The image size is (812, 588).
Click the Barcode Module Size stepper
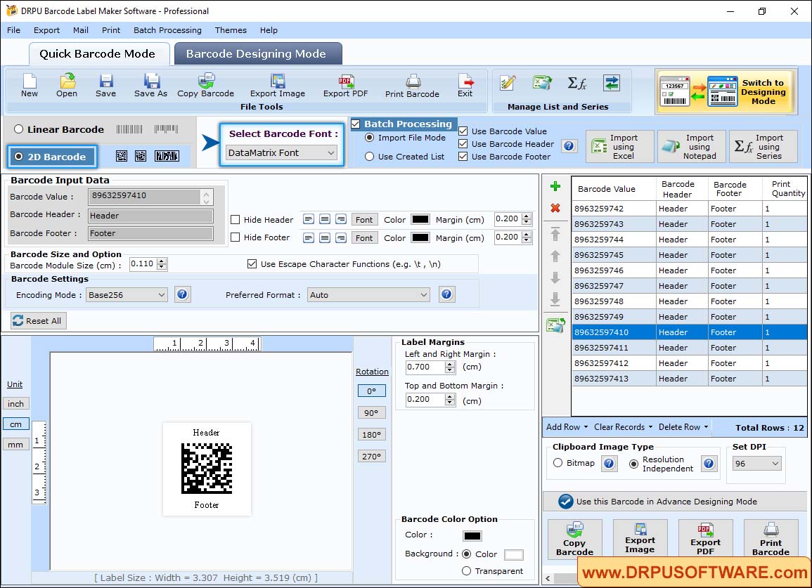coord(162,264)
